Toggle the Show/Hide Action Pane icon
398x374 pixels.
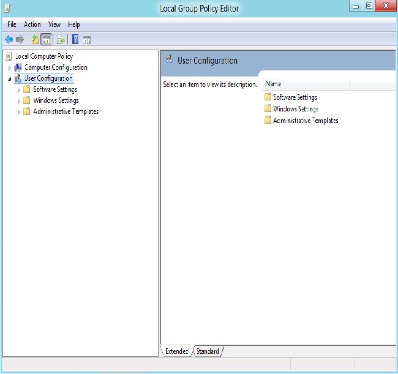87,40
